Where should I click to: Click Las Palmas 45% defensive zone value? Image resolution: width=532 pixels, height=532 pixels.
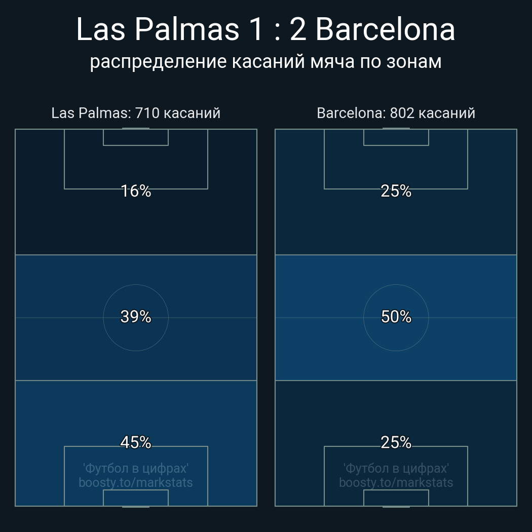tap(136, 442)
